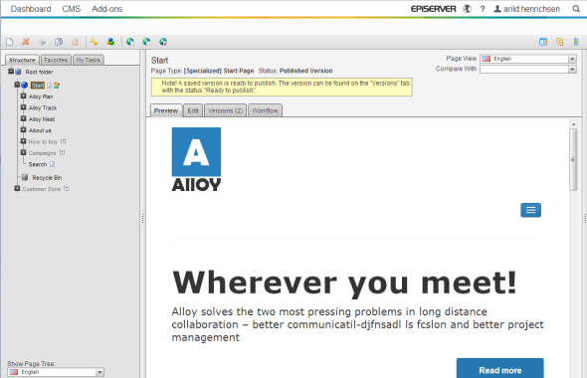
Task: Click the yellow file manager icon top right
Action: point(560,42)
